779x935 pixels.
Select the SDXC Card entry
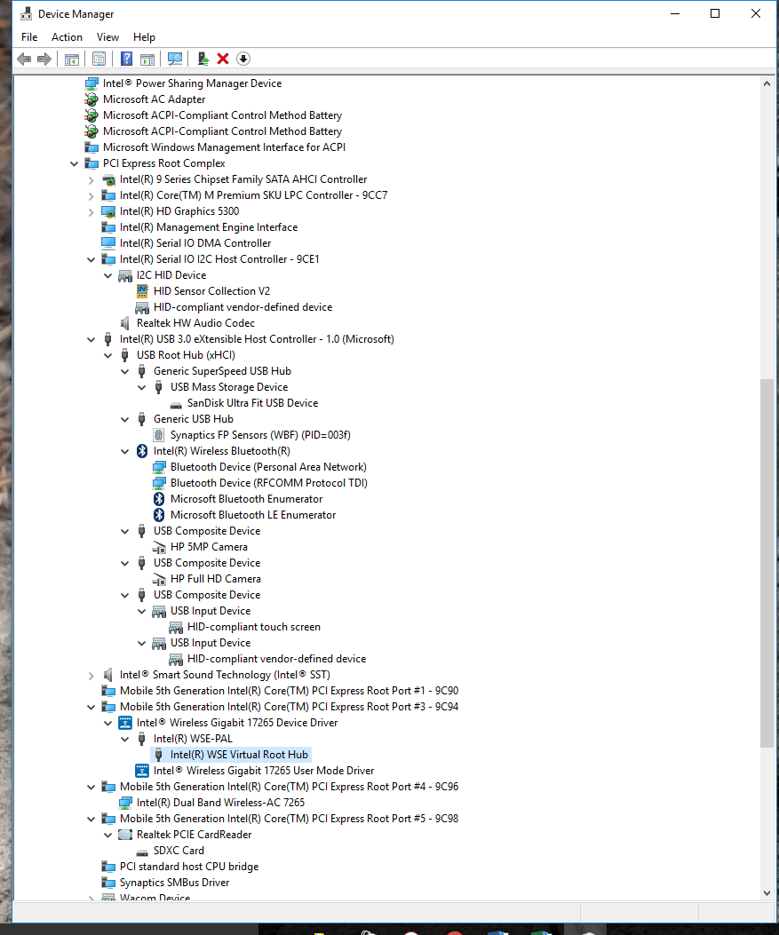[179, 851]
